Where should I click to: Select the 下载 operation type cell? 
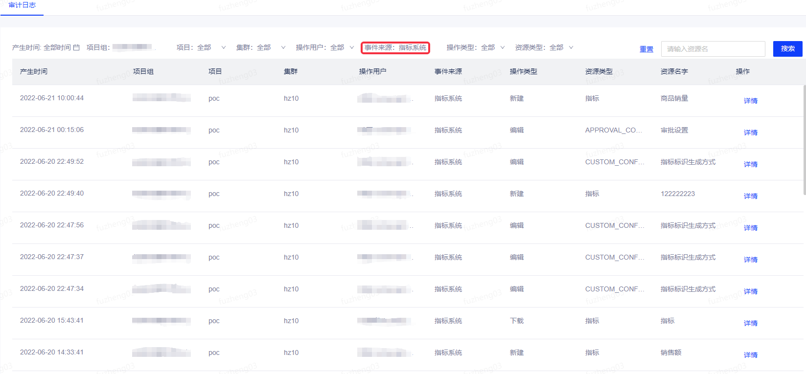[517, 321]
